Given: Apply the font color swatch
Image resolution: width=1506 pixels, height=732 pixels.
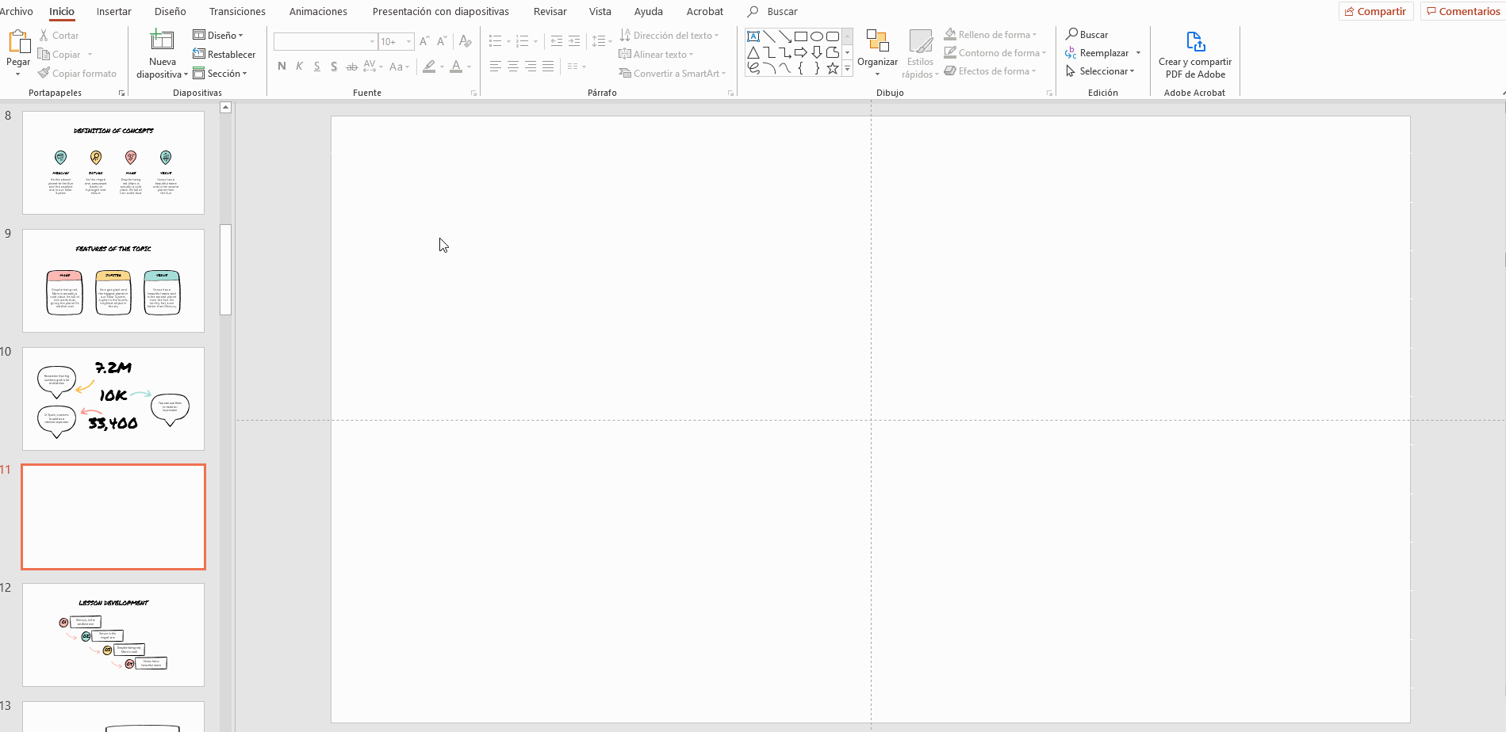Looking at the screenshot, I should tap(456, 67).
